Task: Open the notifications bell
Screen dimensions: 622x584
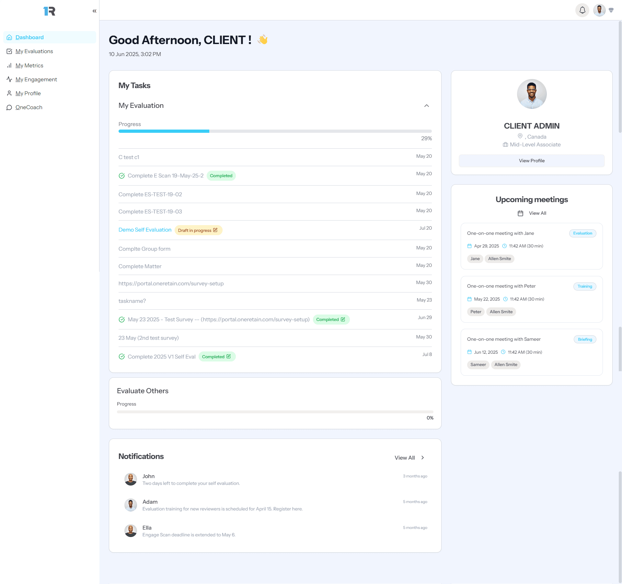Action: pos(582,10)
